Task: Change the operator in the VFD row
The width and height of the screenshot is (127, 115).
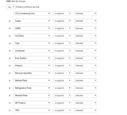Action: [62, 110]
